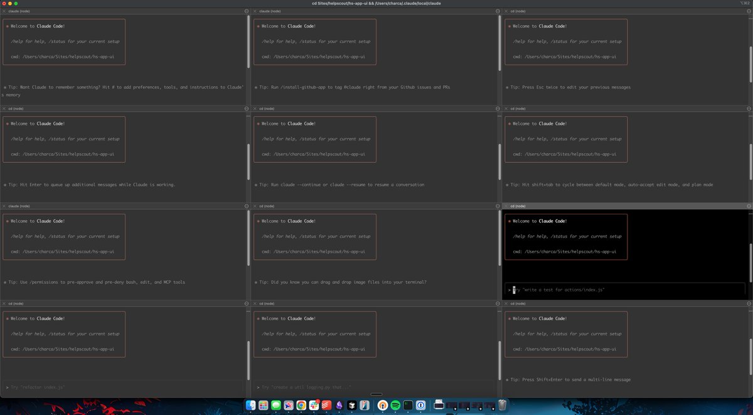753x415 pixels.
Task: Open pane menu icon above 'Press Esc twice' pane
Action: [749, 11]
